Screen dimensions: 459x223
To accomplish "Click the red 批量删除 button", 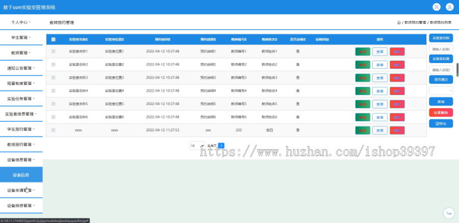I will (441, 113).
